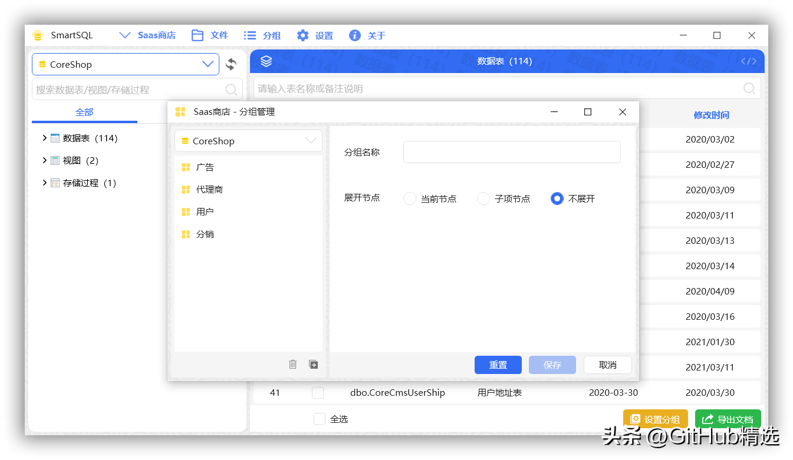Click the layers icon in the blue header
This screenshot has height=460, width=793.
coord(266,61)
